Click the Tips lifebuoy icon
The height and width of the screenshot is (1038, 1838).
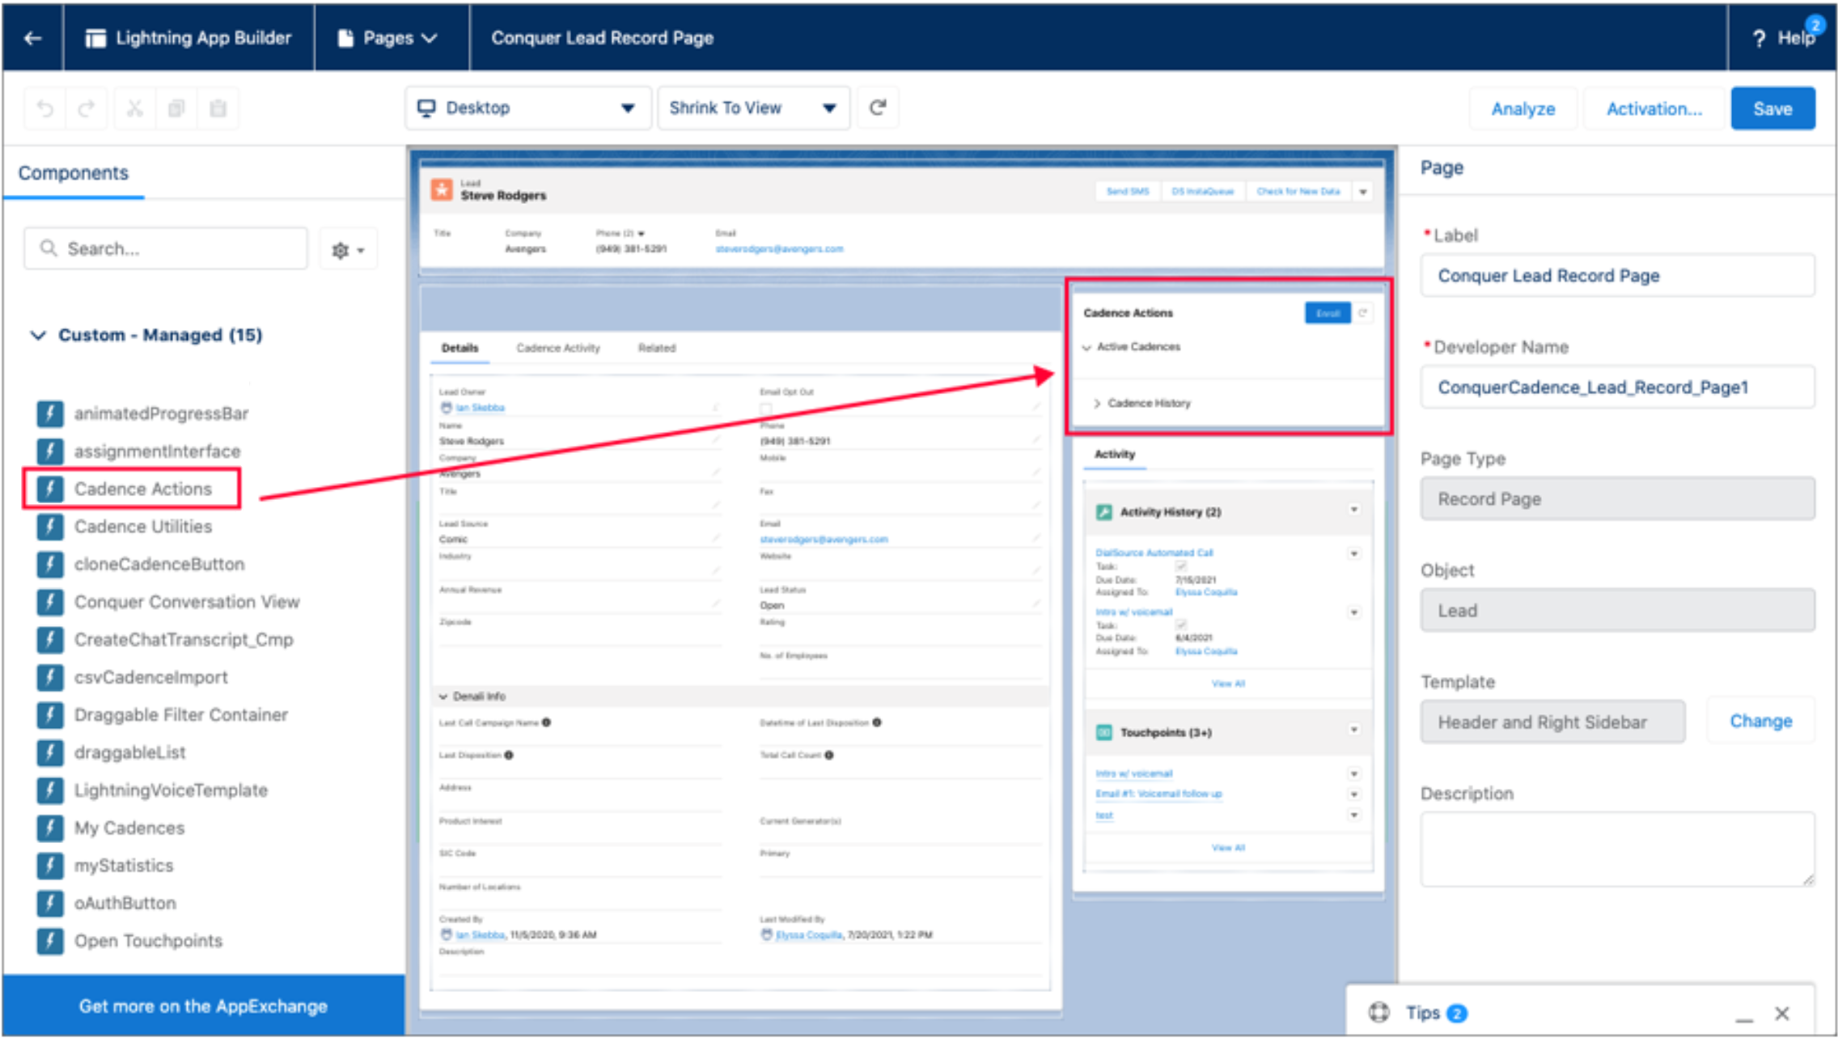pos(1378,1012)
